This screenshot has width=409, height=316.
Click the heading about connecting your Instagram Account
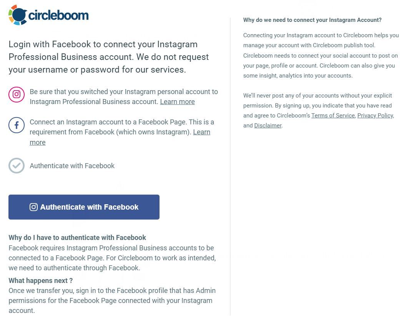point(313,20)
